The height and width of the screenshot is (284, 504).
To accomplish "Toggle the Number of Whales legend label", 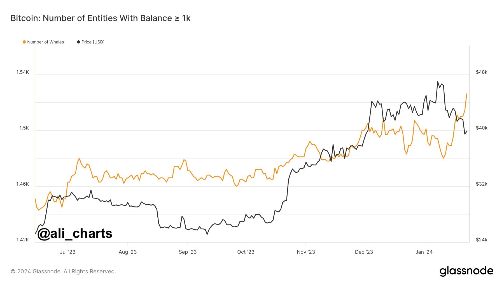I will pyautogui.click(x=45, y=42).
